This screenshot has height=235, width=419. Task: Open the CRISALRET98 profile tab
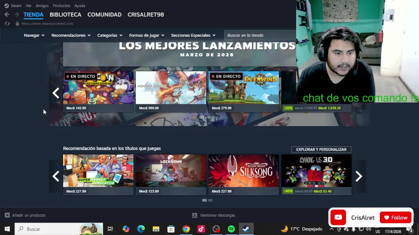click(146, 15)
